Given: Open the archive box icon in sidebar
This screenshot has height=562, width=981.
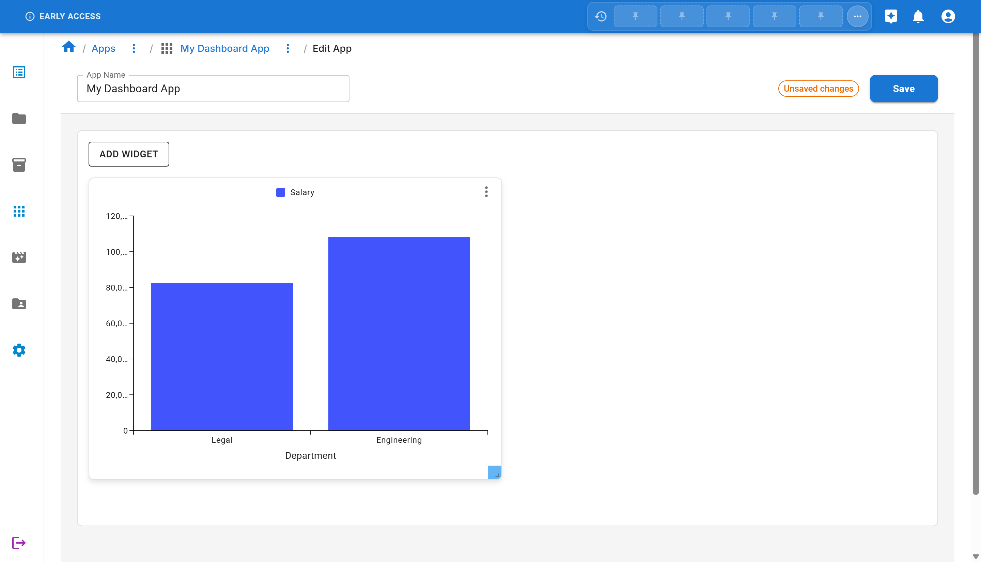Looking at the screenshot, I should (19, 165).
